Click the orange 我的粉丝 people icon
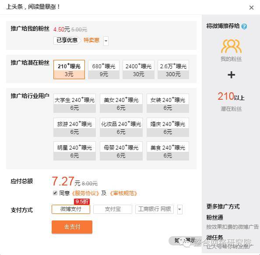 [231, 46]
